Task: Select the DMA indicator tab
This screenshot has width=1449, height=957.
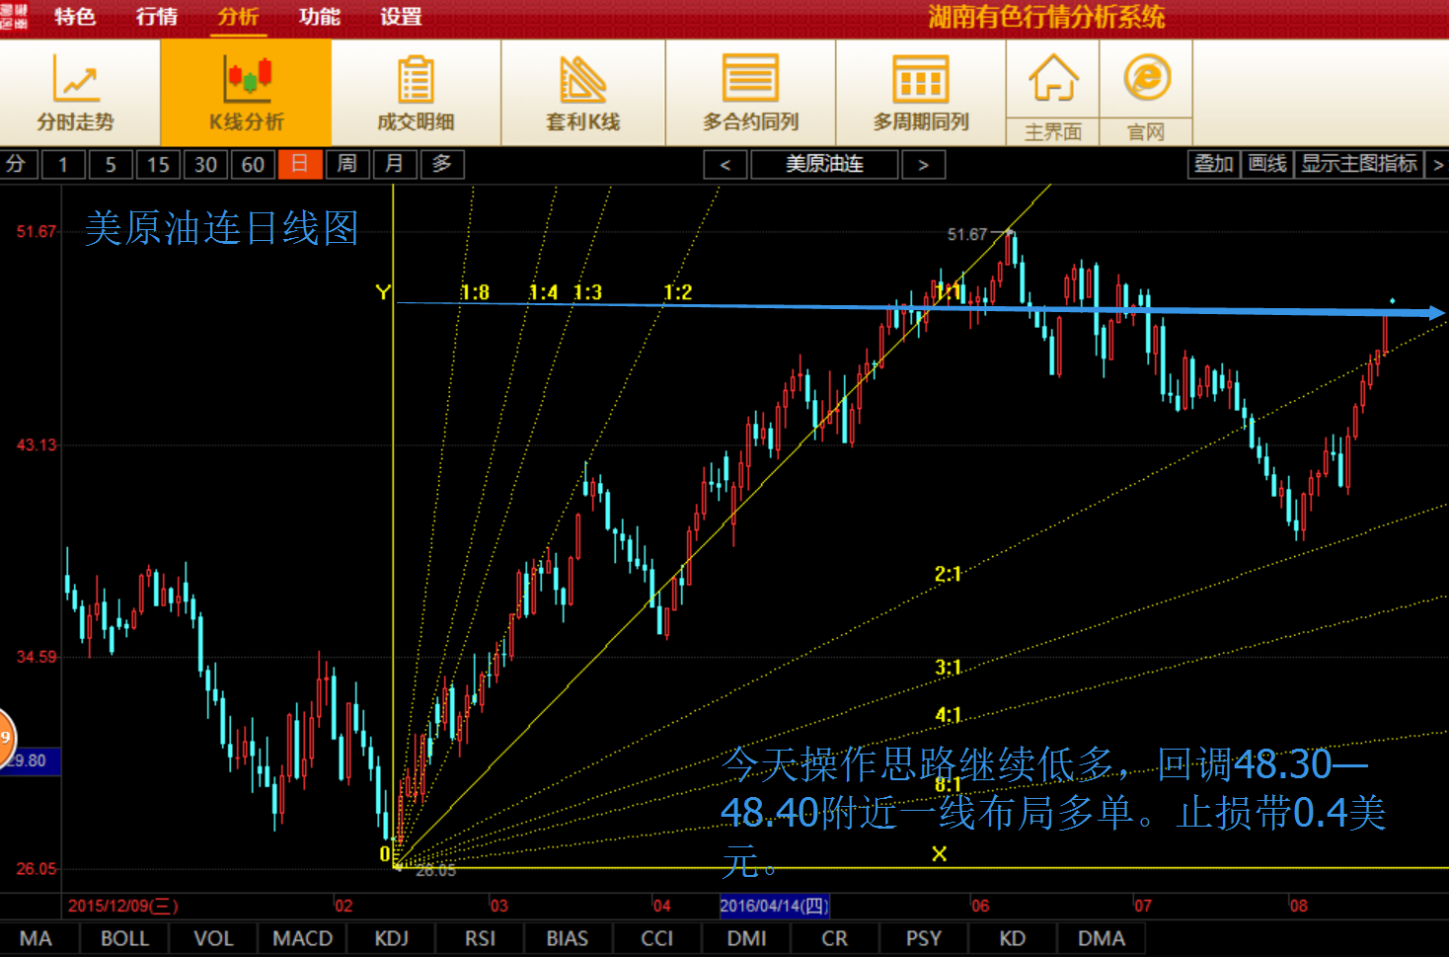Action: pos(1102,938)
